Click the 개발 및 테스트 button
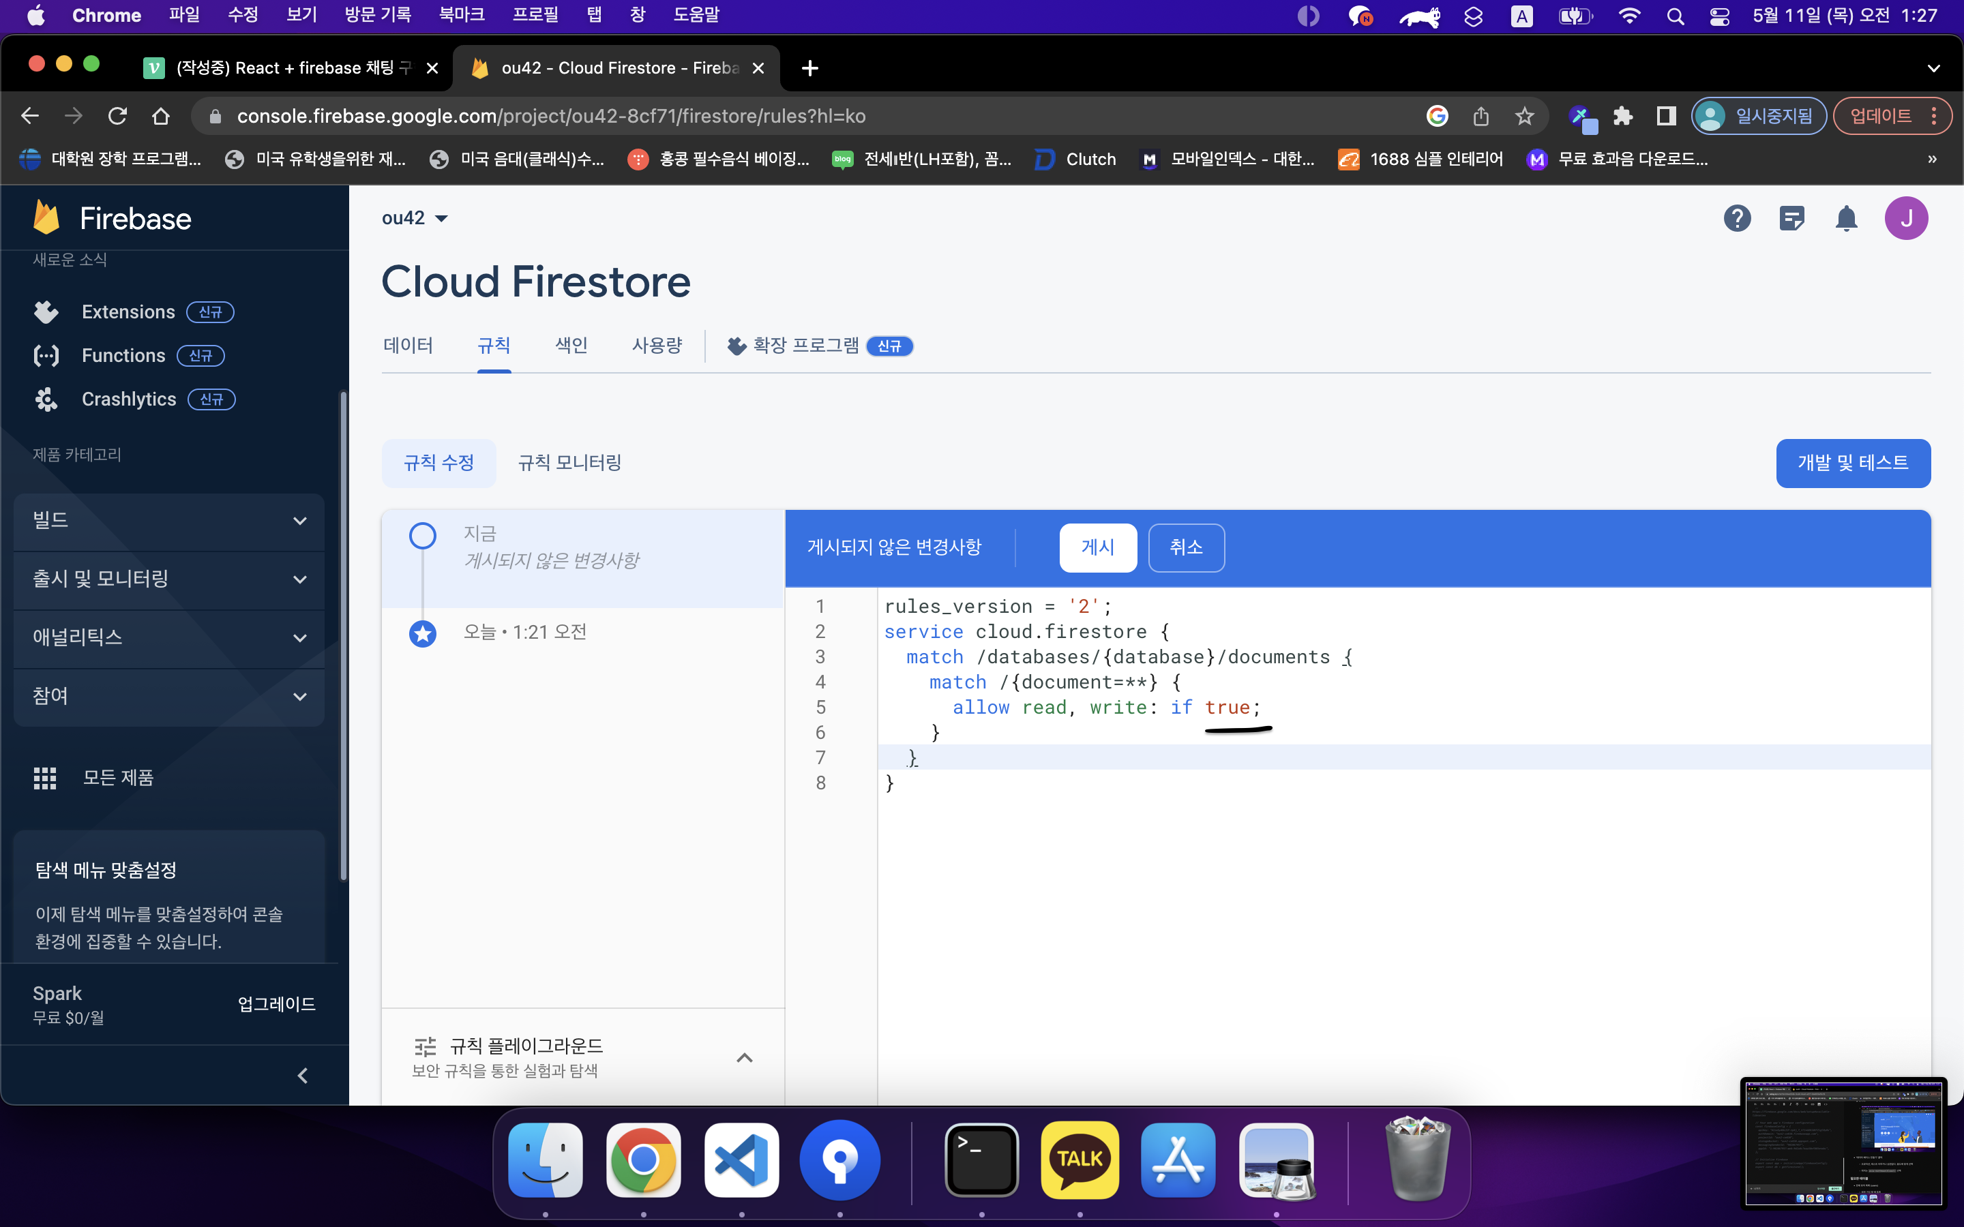This screenshot has width=1964, height=1227. (1853, 463)
